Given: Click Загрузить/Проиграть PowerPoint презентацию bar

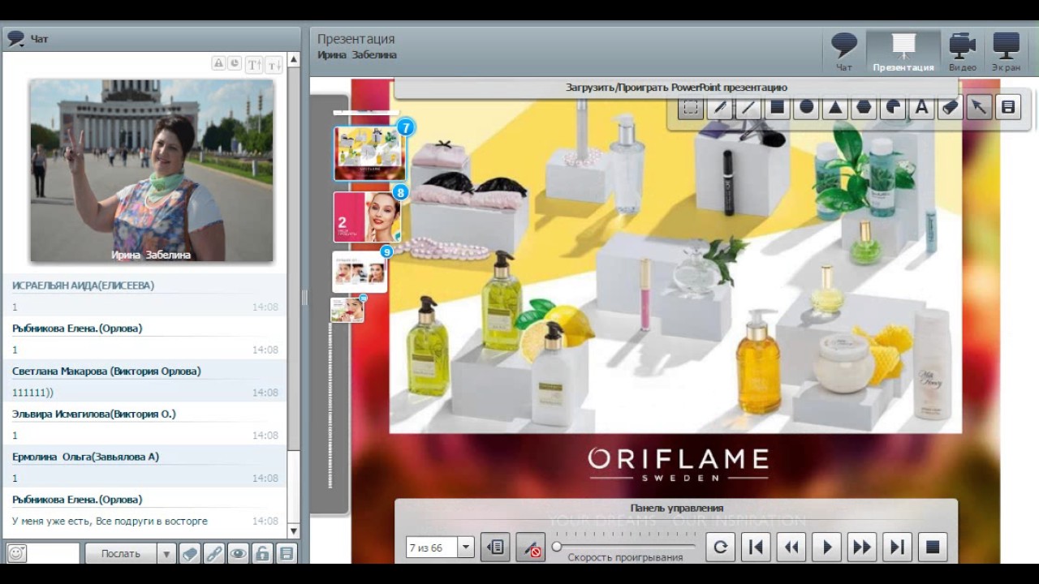Looking at the screenshot, I should (x=676, y=88).
